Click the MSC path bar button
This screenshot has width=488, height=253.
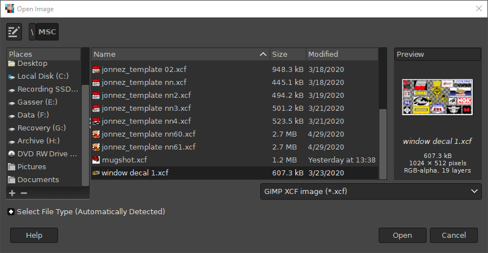[47, 31]
